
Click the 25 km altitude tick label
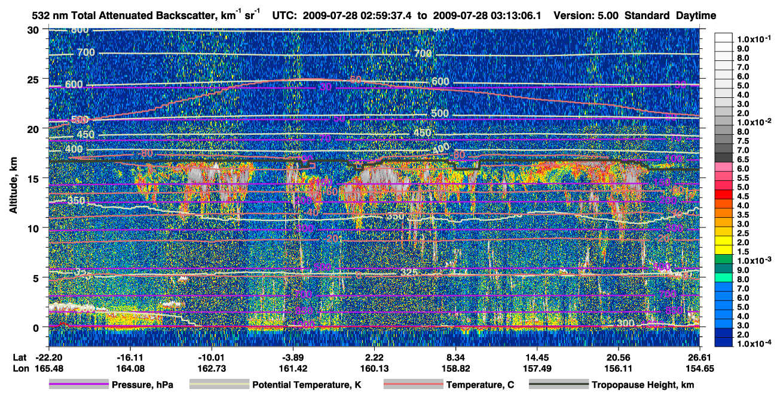(34, 79)
